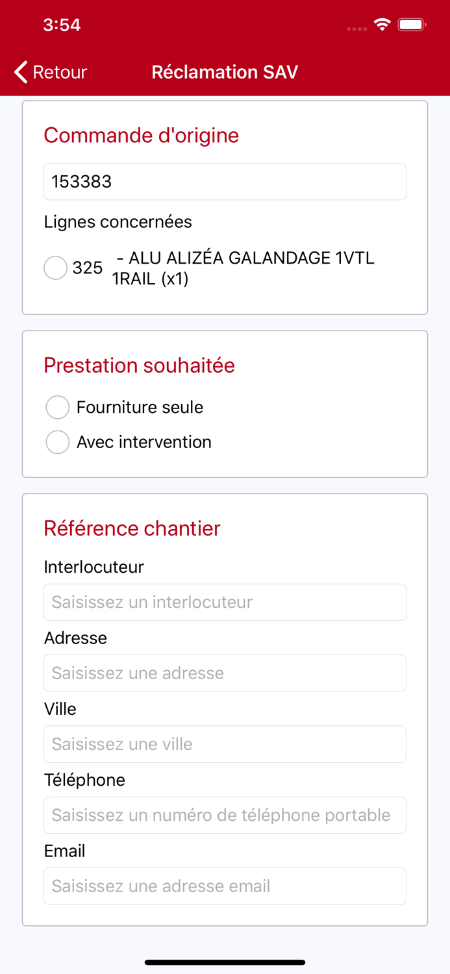Tap the cellular signal dots
This screenshot has width=450, height=974.
pos(356,29)
